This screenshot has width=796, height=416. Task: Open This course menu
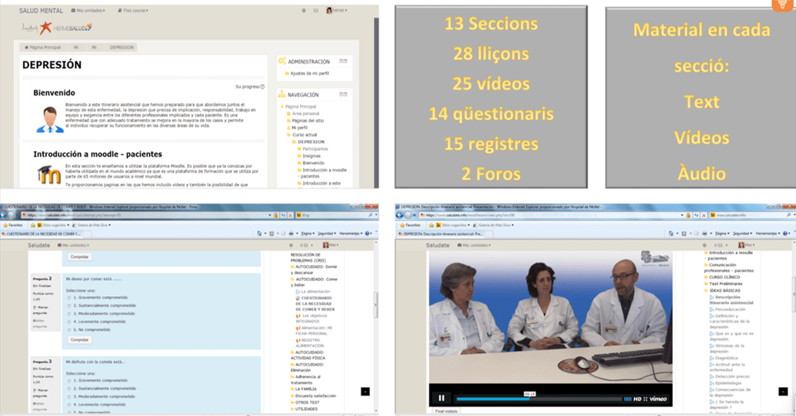click(x=133, y=10)
